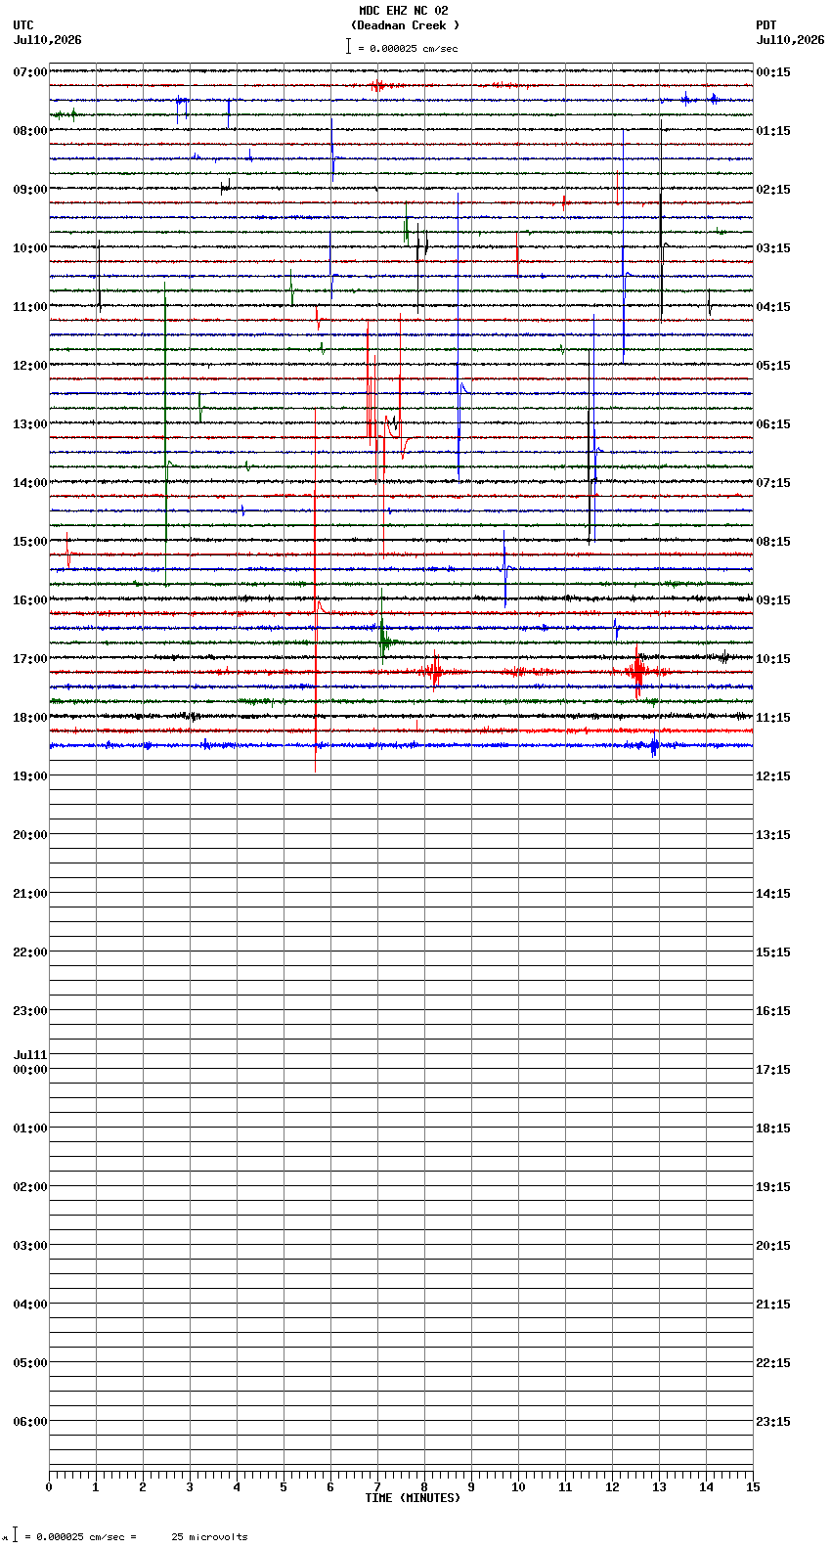Click the PDT time label '03:15'

(773, 248)
